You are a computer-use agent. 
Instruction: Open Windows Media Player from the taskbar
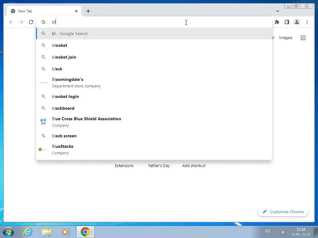pos(66,232)
